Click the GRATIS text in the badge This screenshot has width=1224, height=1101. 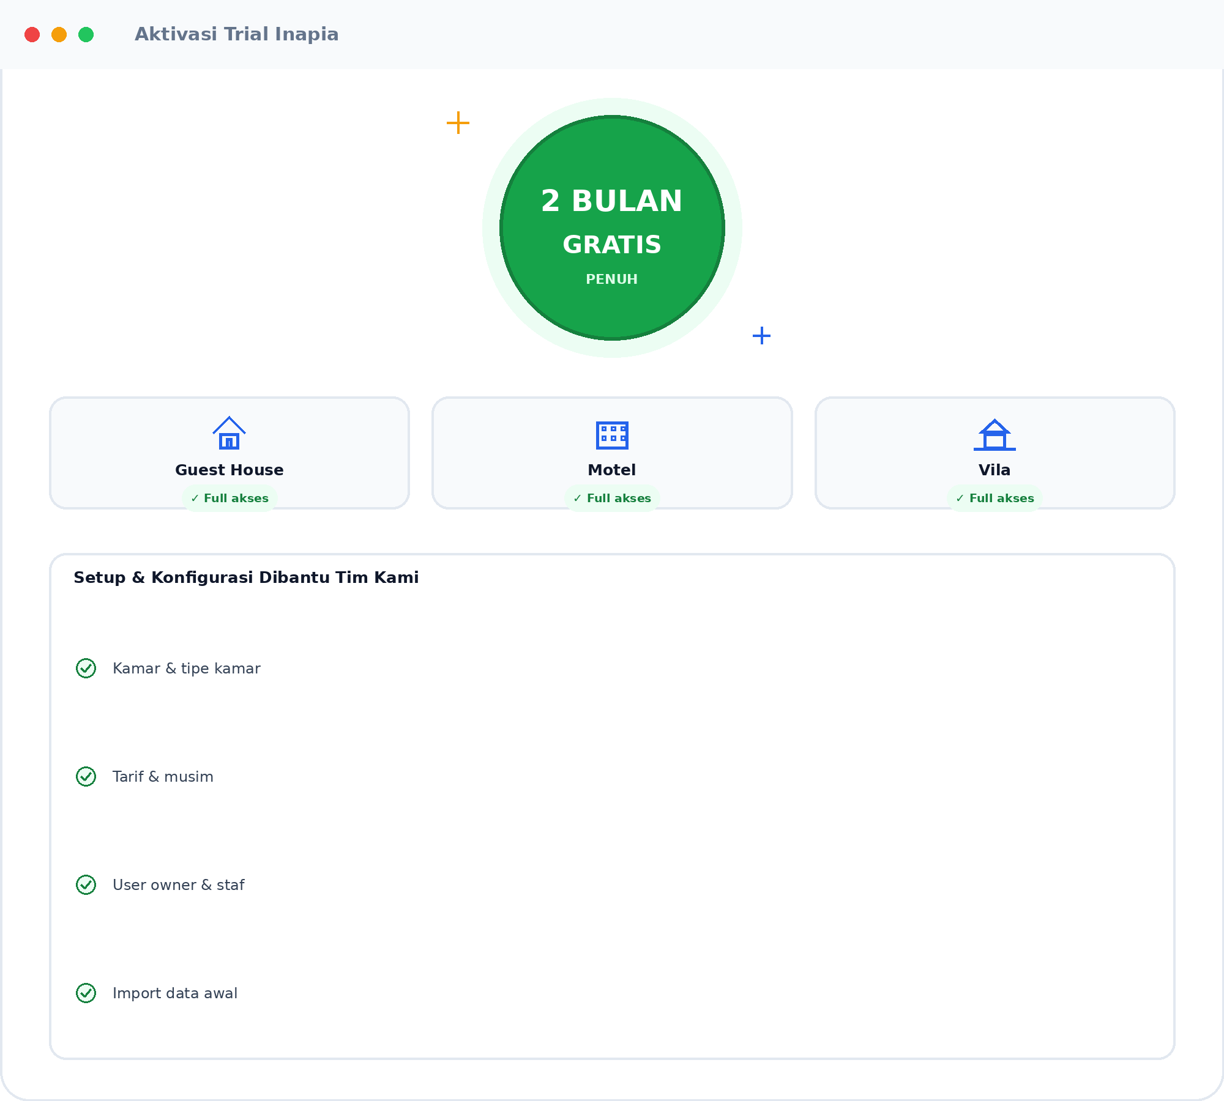pos(612,245)
